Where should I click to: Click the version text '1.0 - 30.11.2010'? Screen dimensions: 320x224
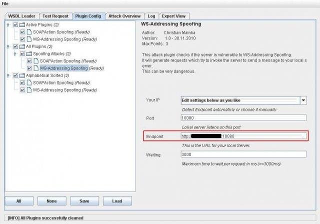tap(180, 38)
